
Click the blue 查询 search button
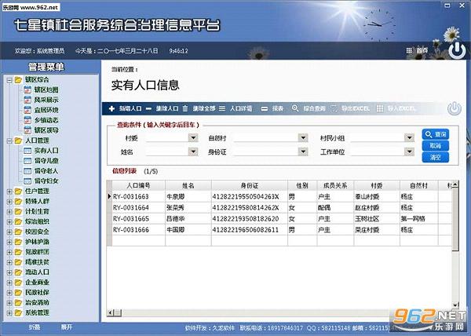pyautogui.click(x=435, y=134)
